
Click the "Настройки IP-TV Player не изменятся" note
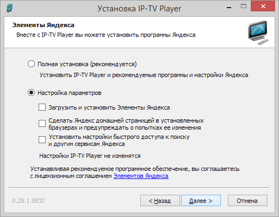pos(90,156)
